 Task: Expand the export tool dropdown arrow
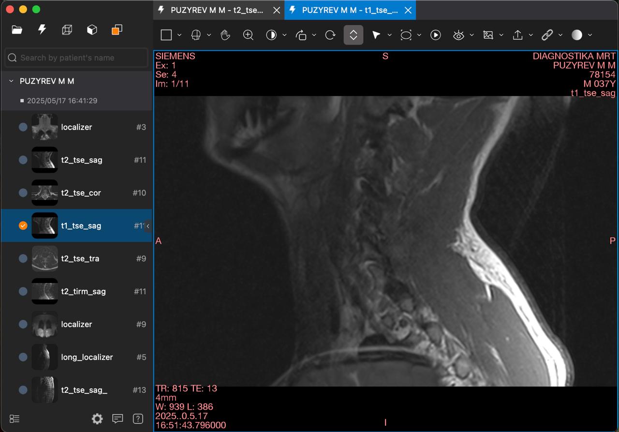pyautogui.click(x=531, y=35)
